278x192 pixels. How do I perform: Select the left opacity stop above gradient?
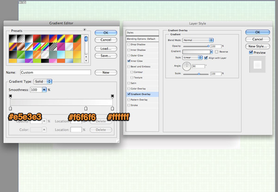click(11, 96)
